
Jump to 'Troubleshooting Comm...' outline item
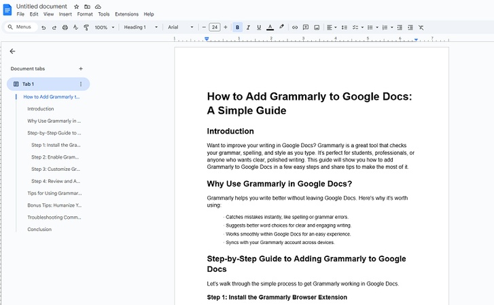pyautogui.click(x=54, y=218)
